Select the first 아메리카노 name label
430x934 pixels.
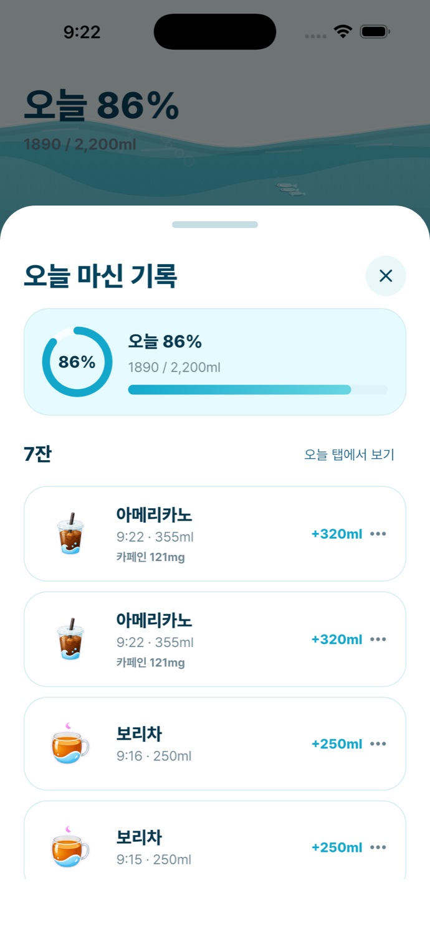154,515
